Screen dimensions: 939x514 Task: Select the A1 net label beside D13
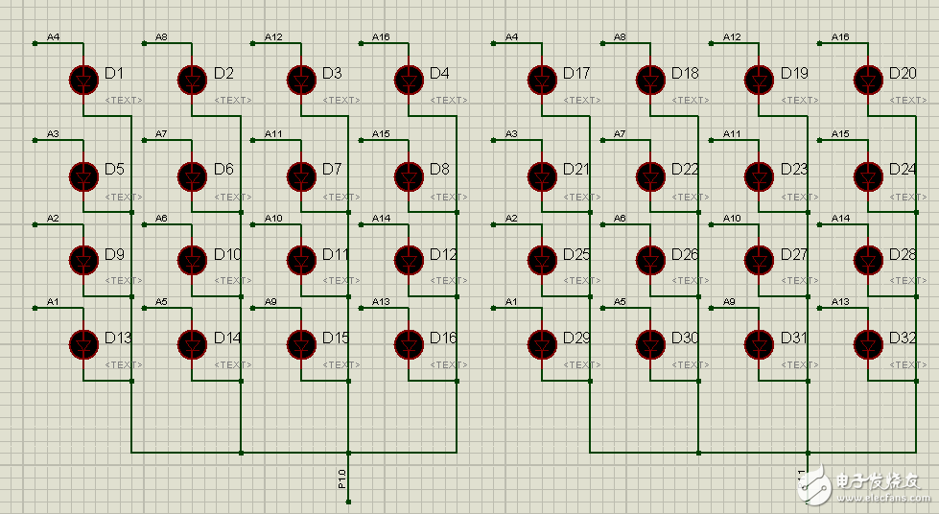(x=53, y=302)
